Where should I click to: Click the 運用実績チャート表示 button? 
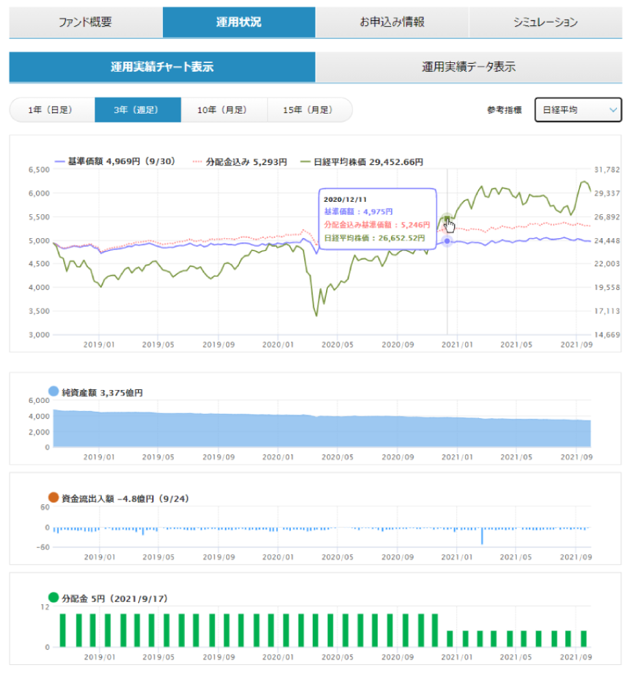(162, 67)
